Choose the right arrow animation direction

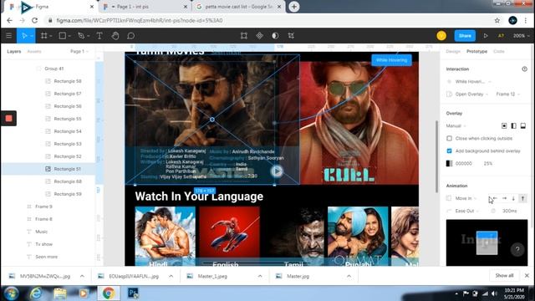(x=504, y=198)
